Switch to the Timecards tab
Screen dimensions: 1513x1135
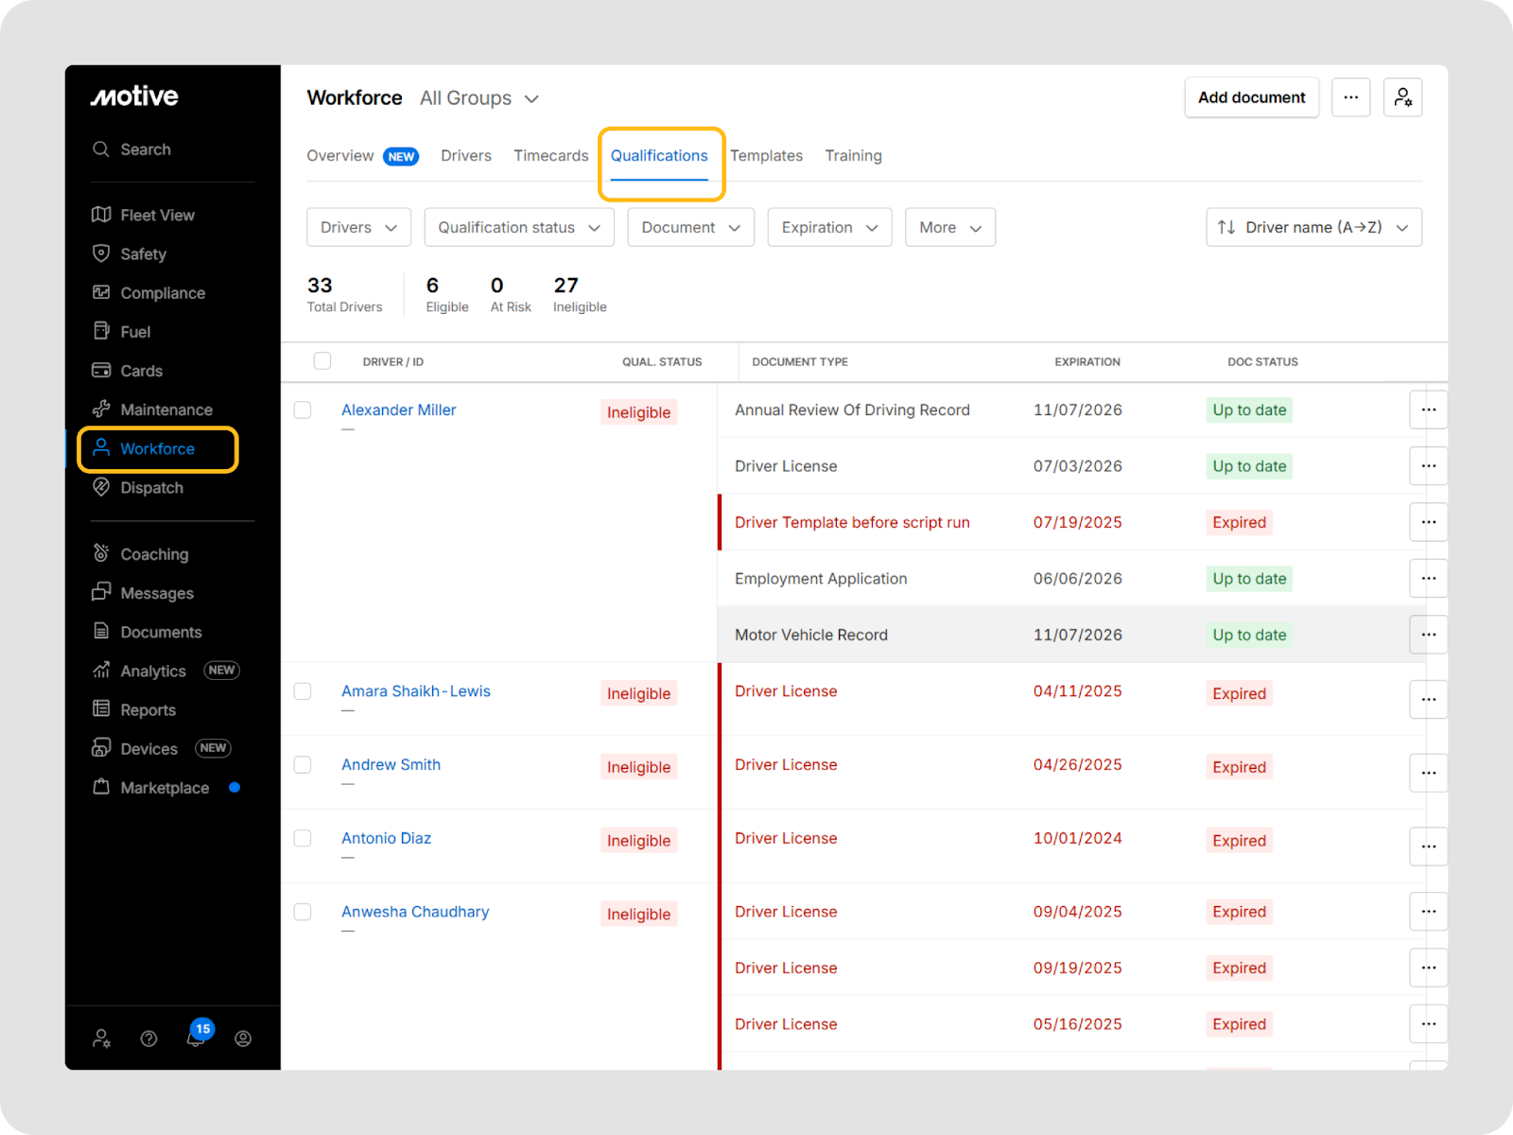click(550, 155)
